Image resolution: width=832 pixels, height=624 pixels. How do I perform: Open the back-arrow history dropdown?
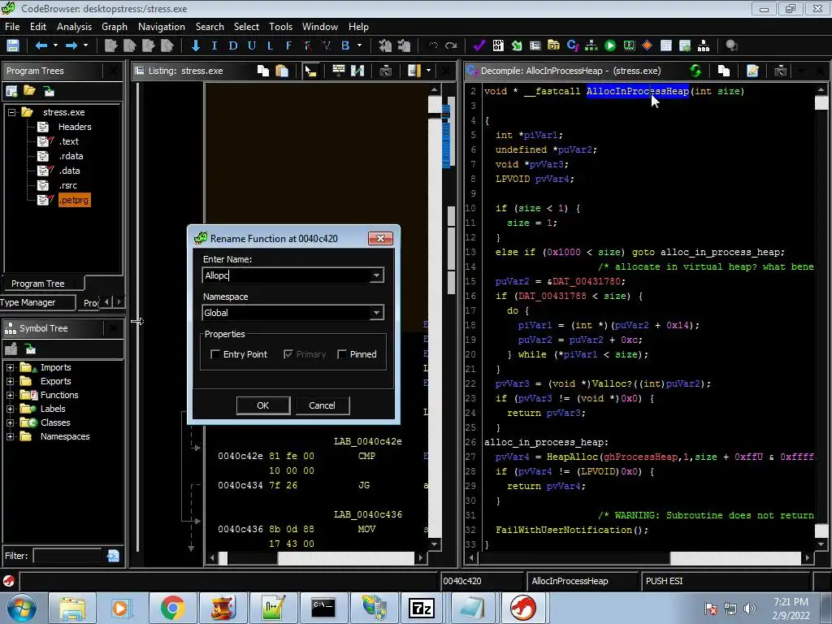(x=55, y=45)
